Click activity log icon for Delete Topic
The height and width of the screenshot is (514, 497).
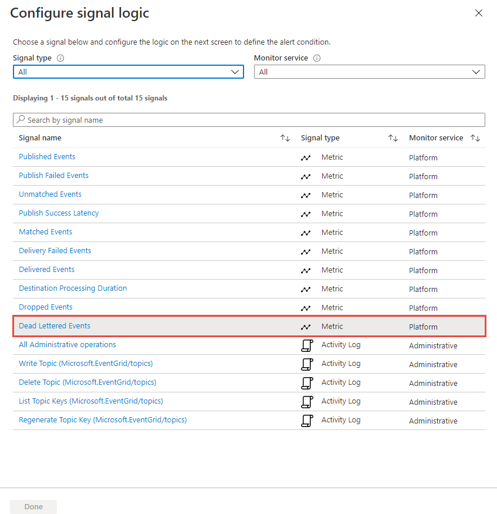coord(306,383)
